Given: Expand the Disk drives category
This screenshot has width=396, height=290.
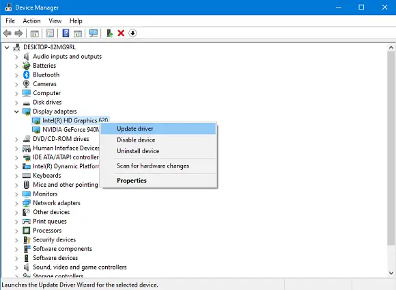Looking at the screenshot, I should pyautogui.click(x=16, y=103).
